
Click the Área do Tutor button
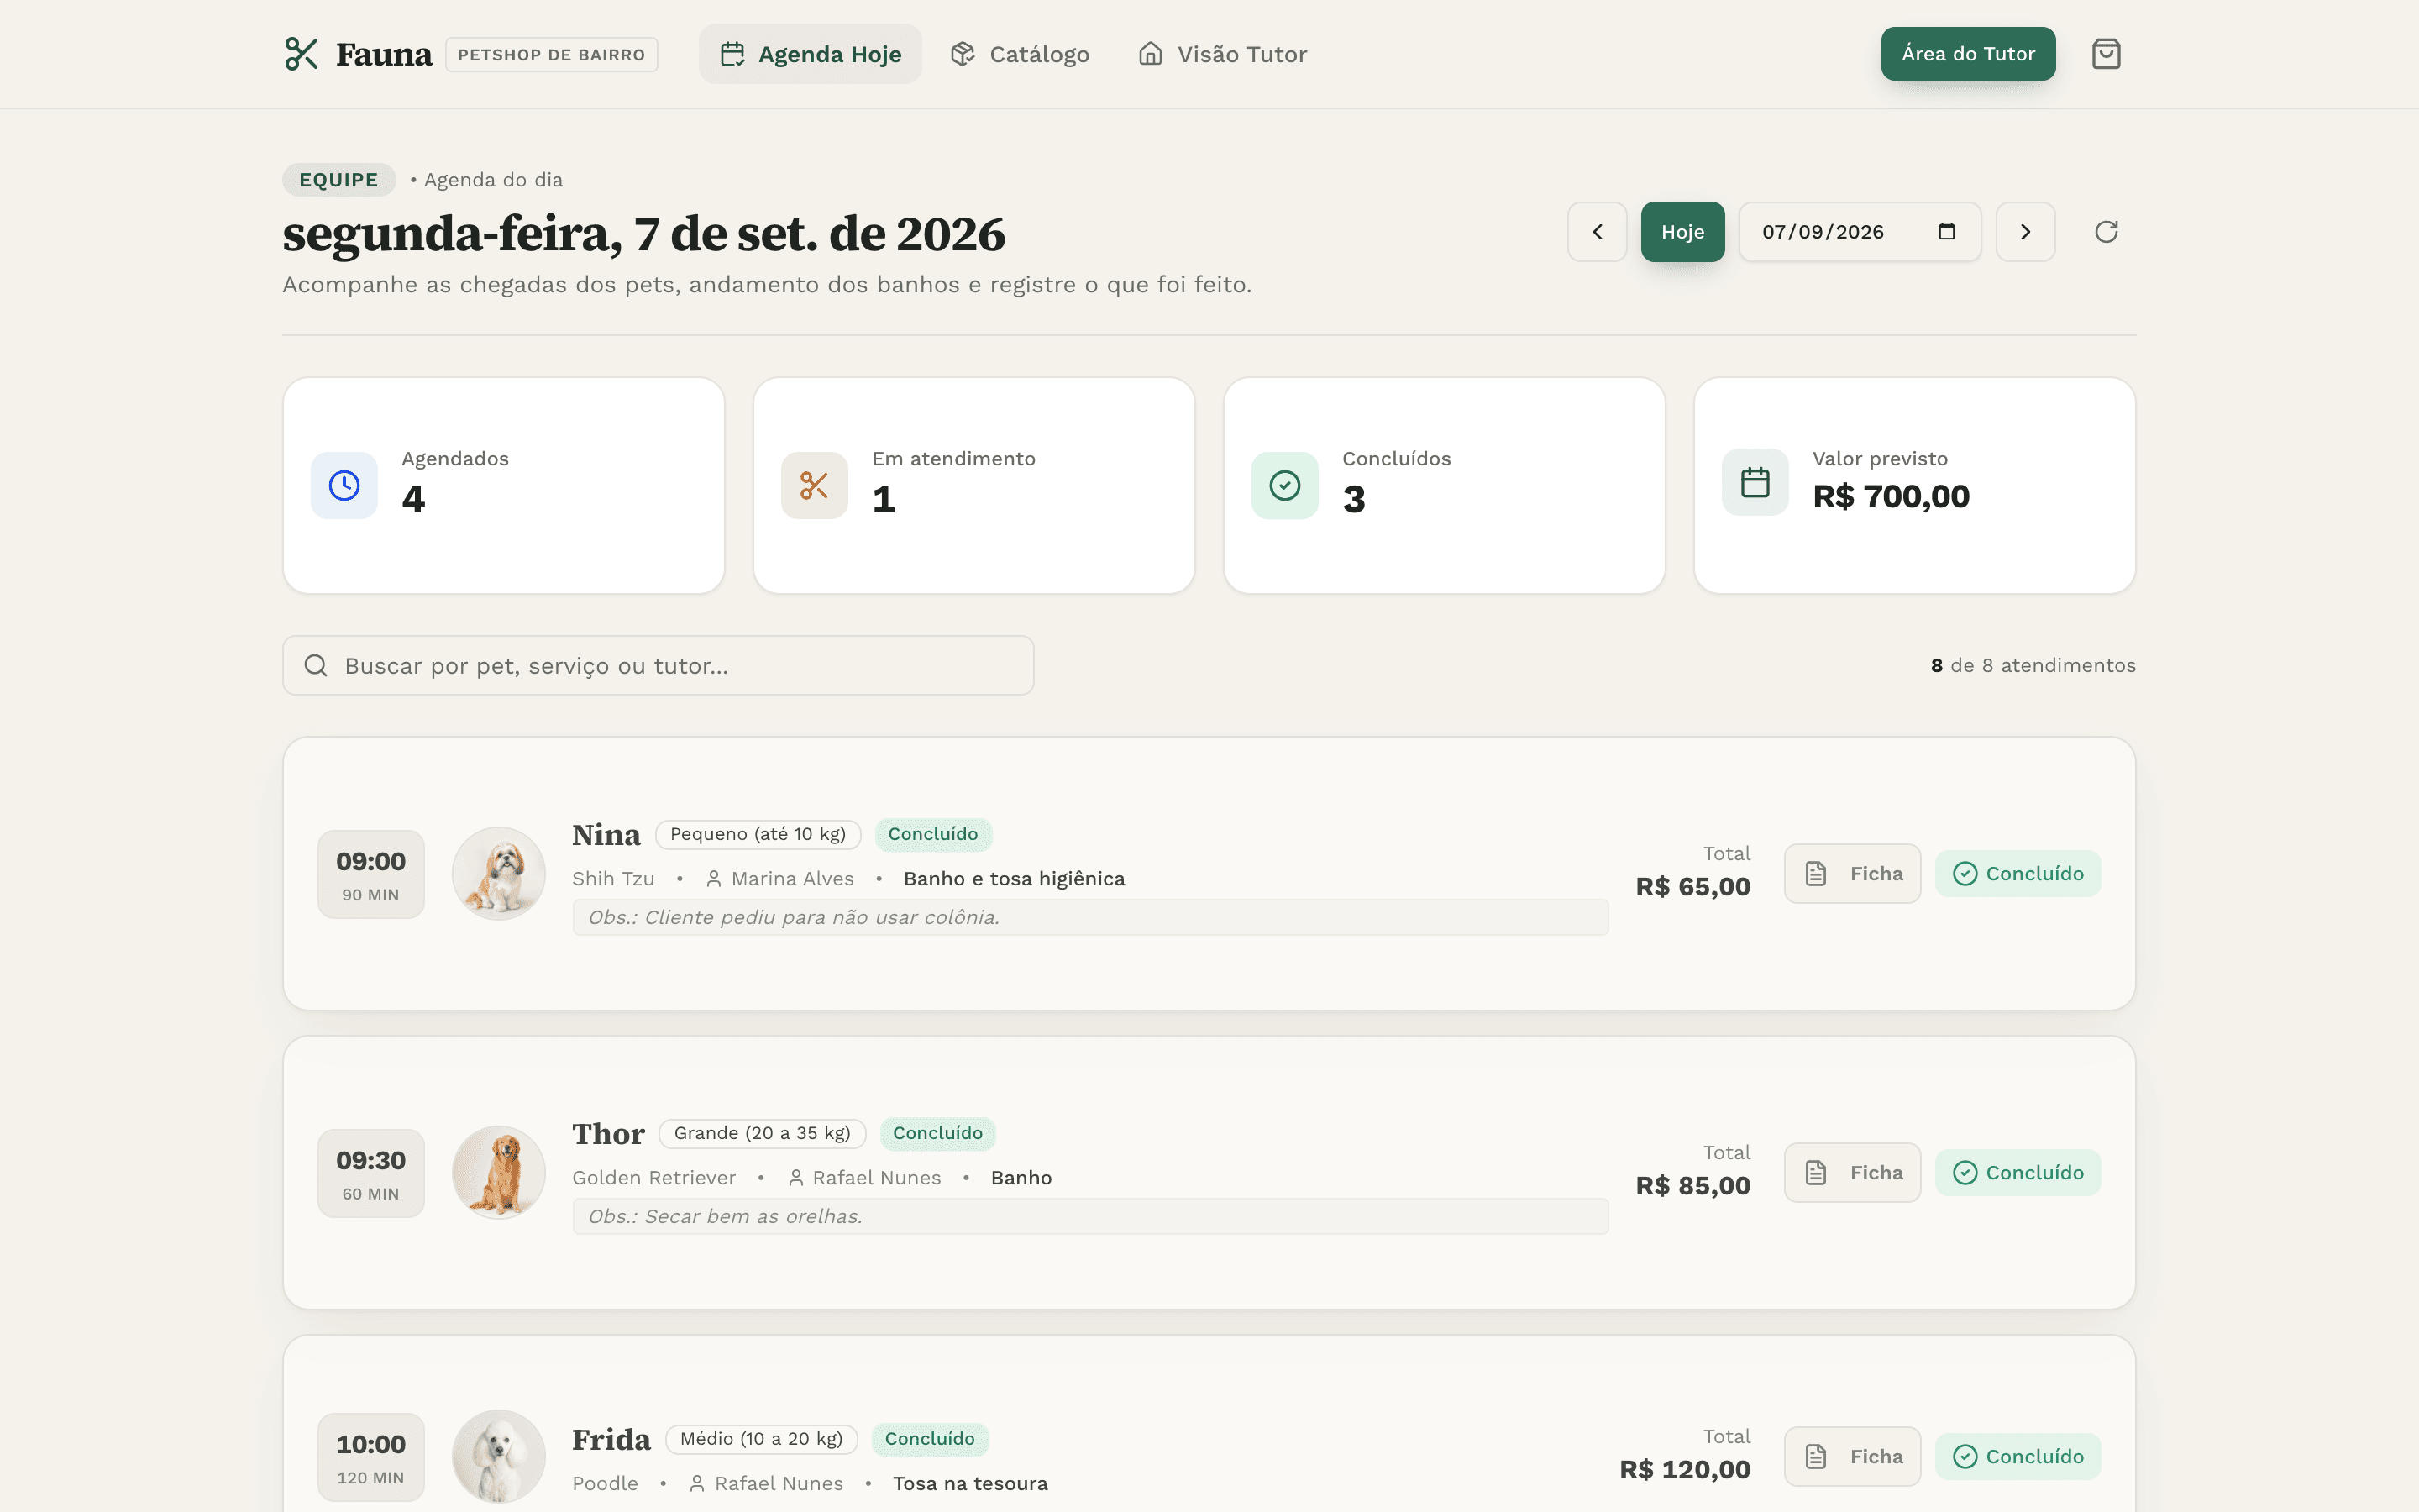point(1967,54)
